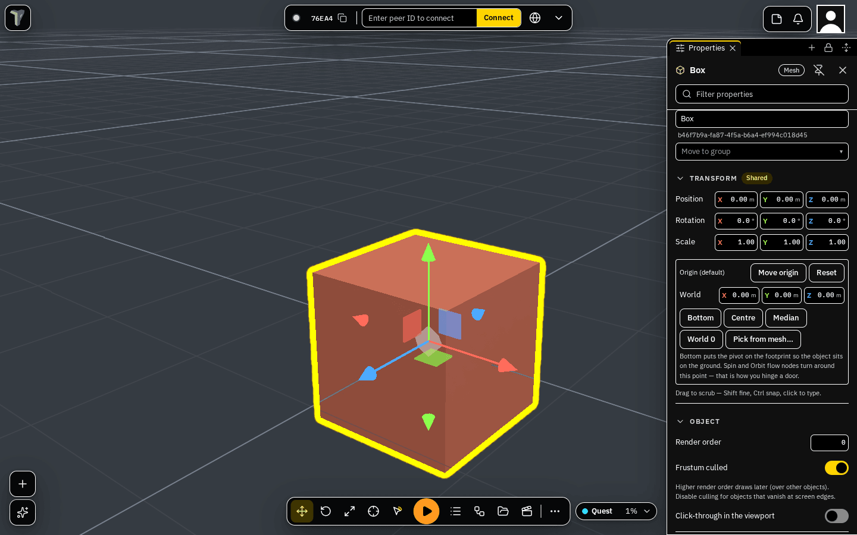Open the Move to group dropdown
This screenshot has width=857, height=535.
click(762, 152)
